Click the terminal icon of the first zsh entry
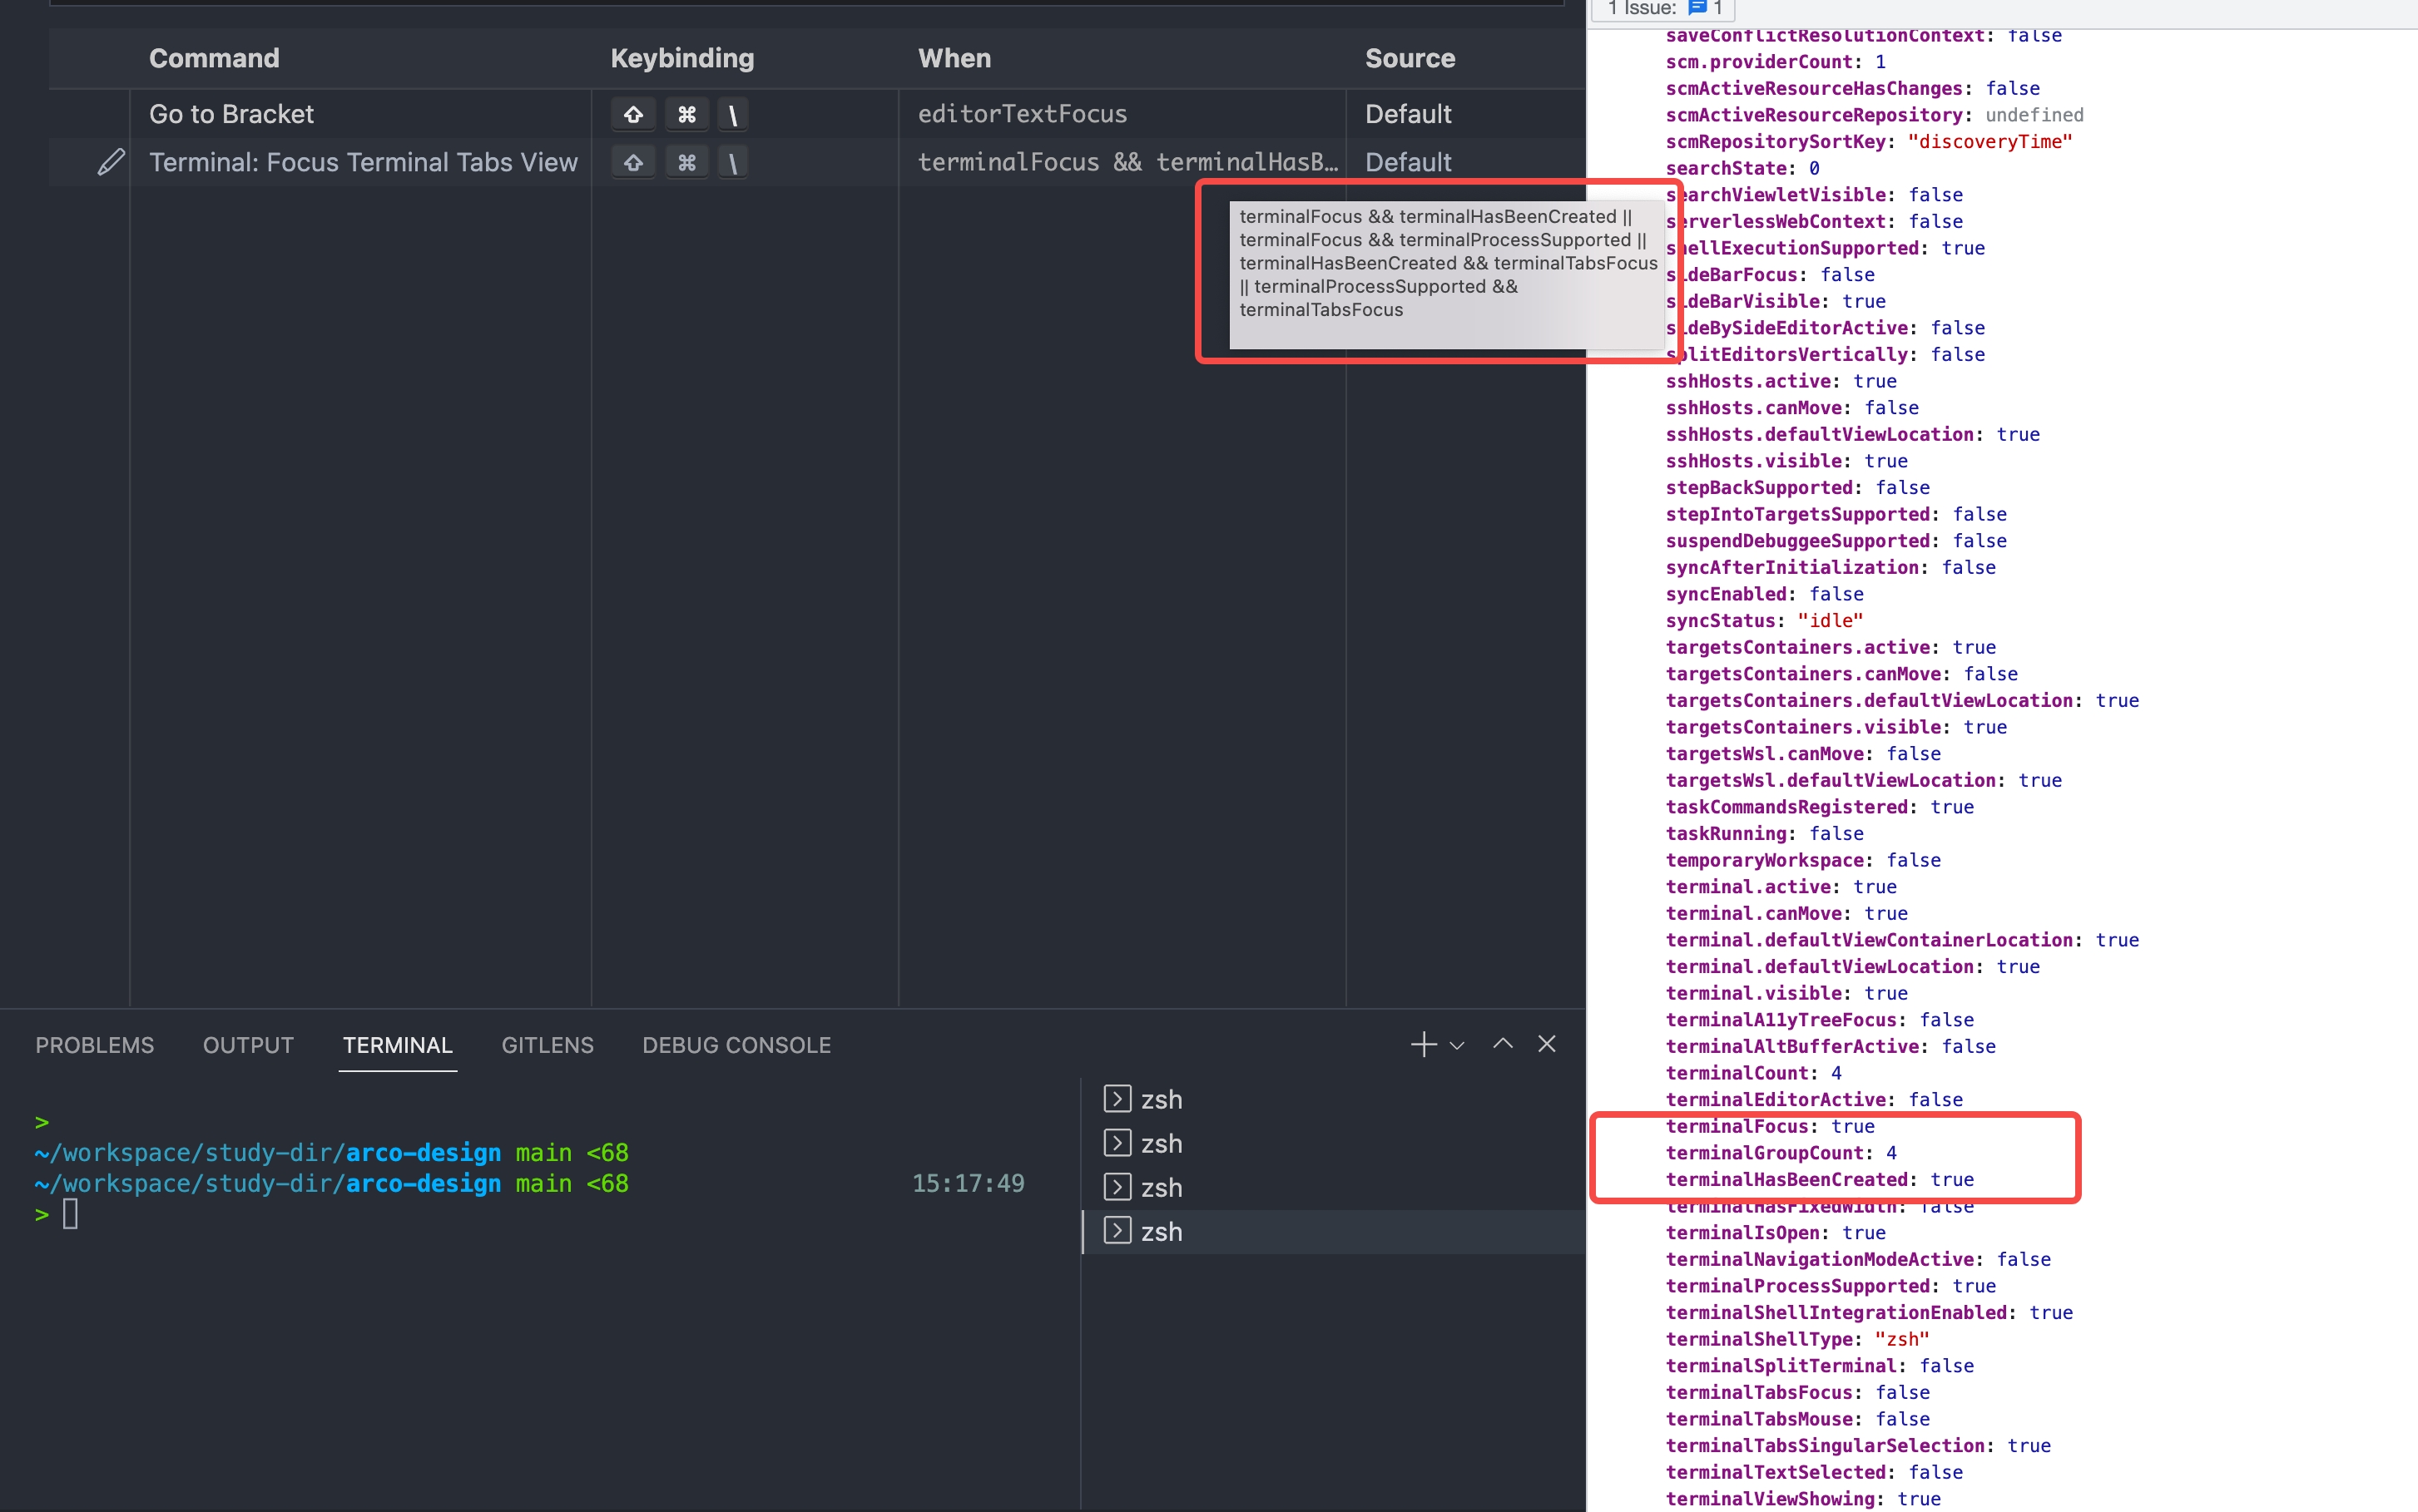The width and height of the screenshot is (2418, 1512). 1117,1098
